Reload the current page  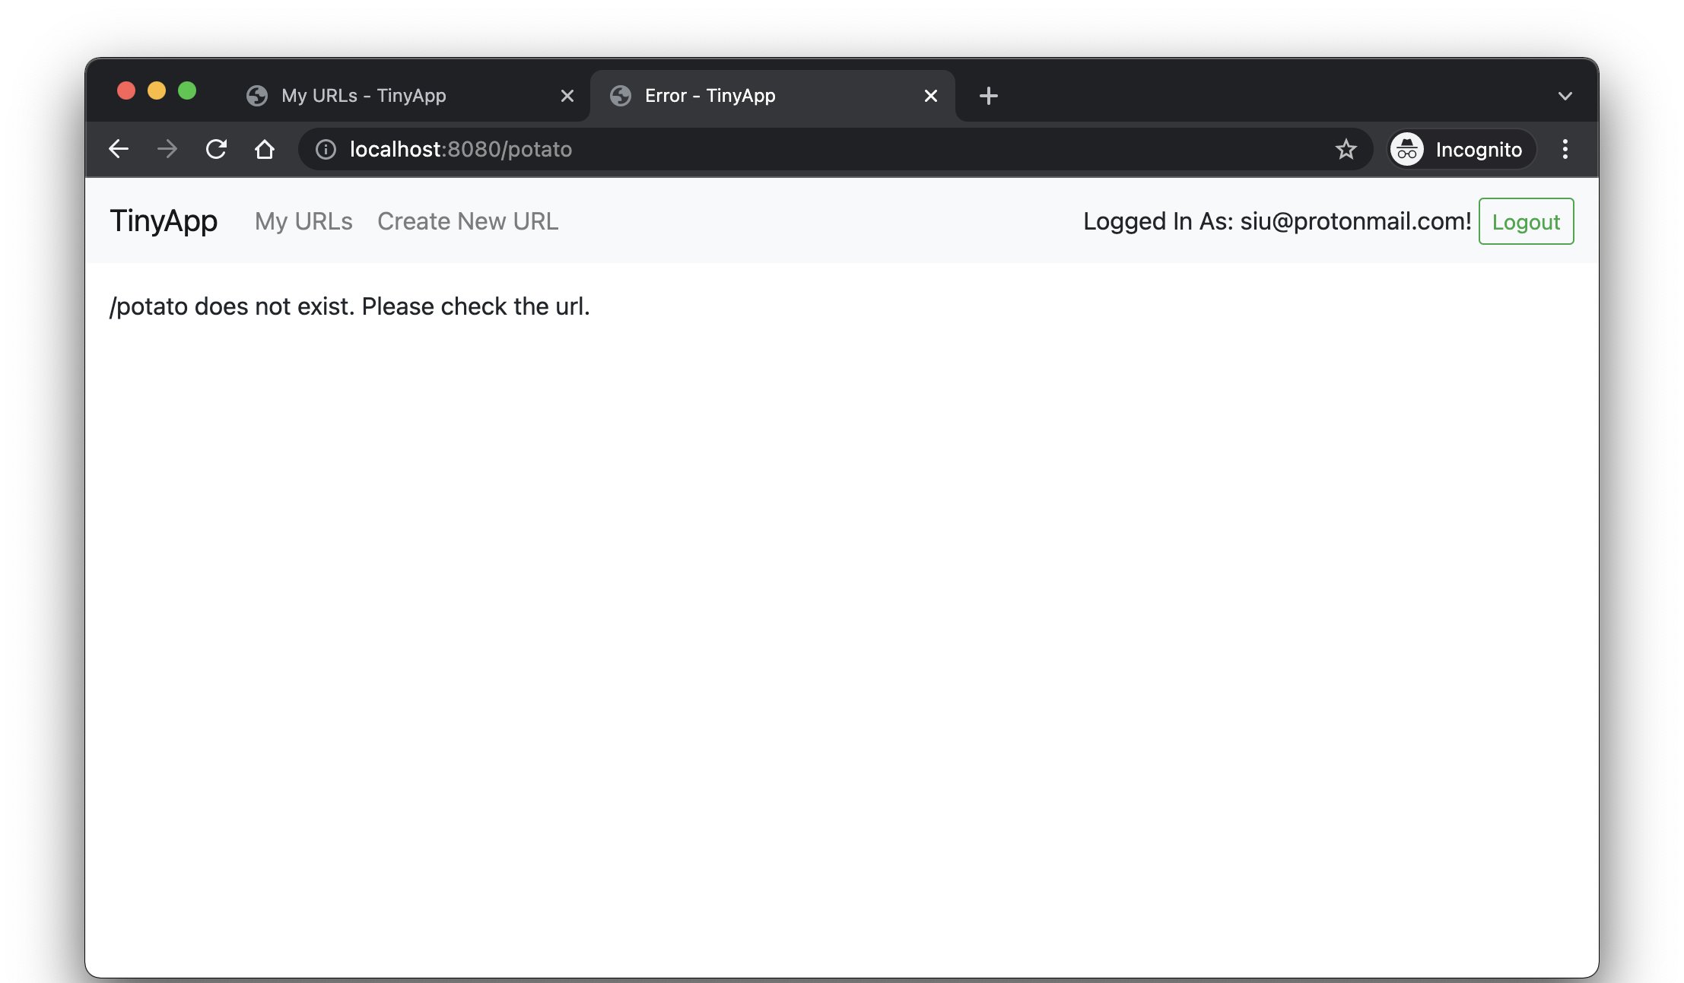pyautogui.click(x=217, y=149)
